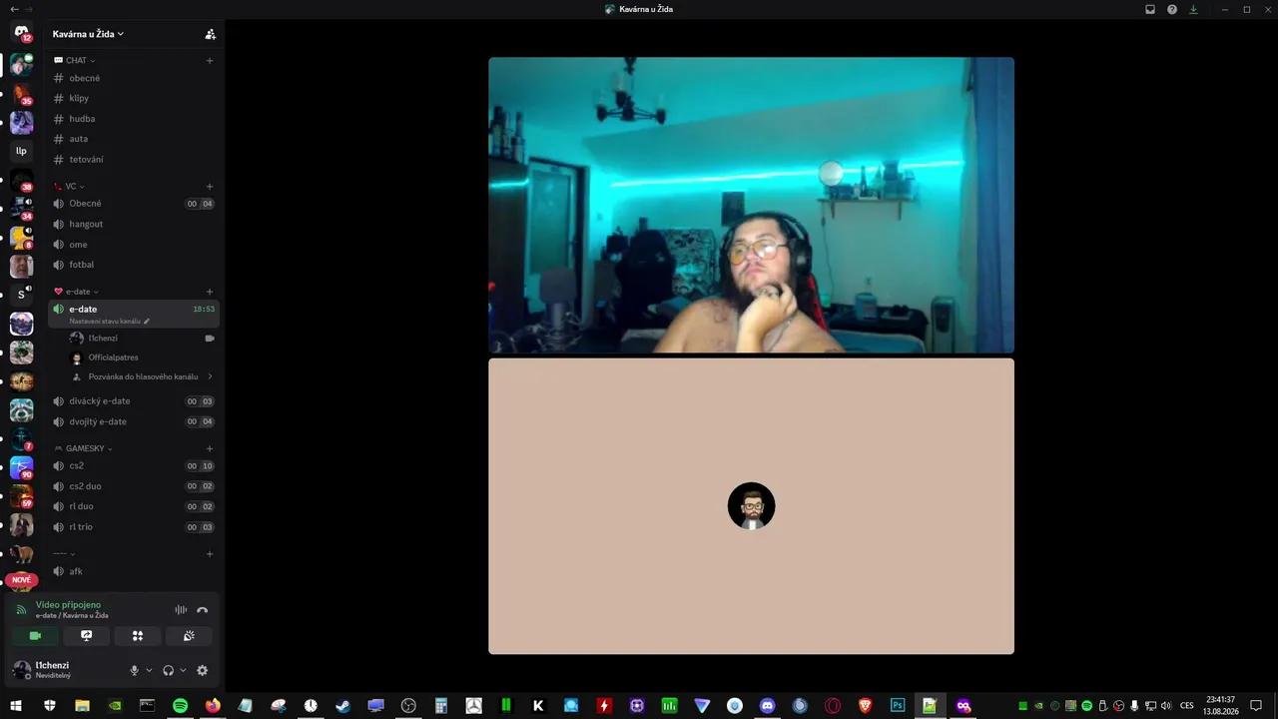Open the klipy text channel
This screenshot has width=1278, height=719.
pyautogui.click(x=134, y=99)
